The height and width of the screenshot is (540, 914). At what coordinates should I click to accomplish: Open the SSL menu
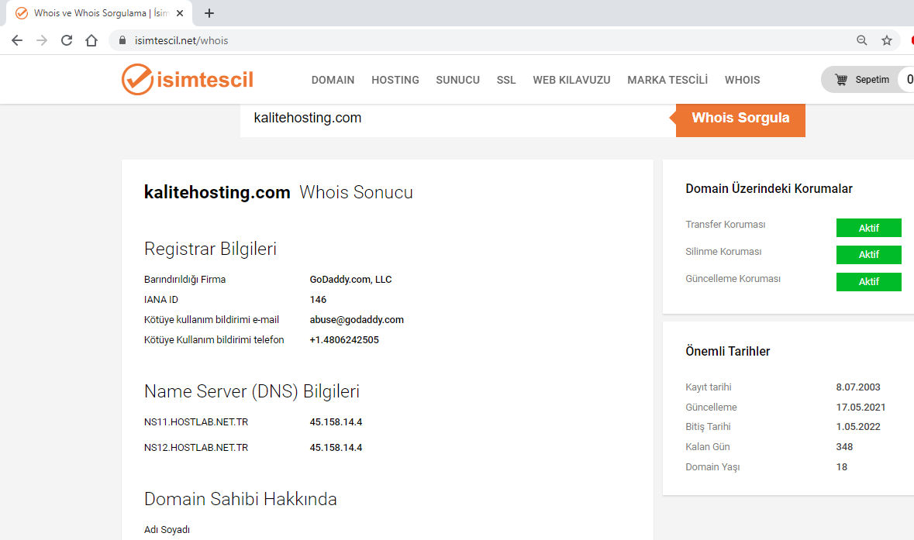point(506,80)
